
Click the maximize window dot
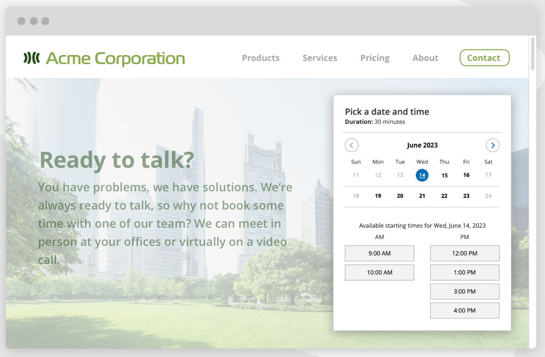tap(45, 21)
